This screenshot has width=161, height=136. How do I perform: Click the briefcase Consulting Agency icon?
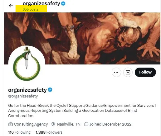[10, 124]
